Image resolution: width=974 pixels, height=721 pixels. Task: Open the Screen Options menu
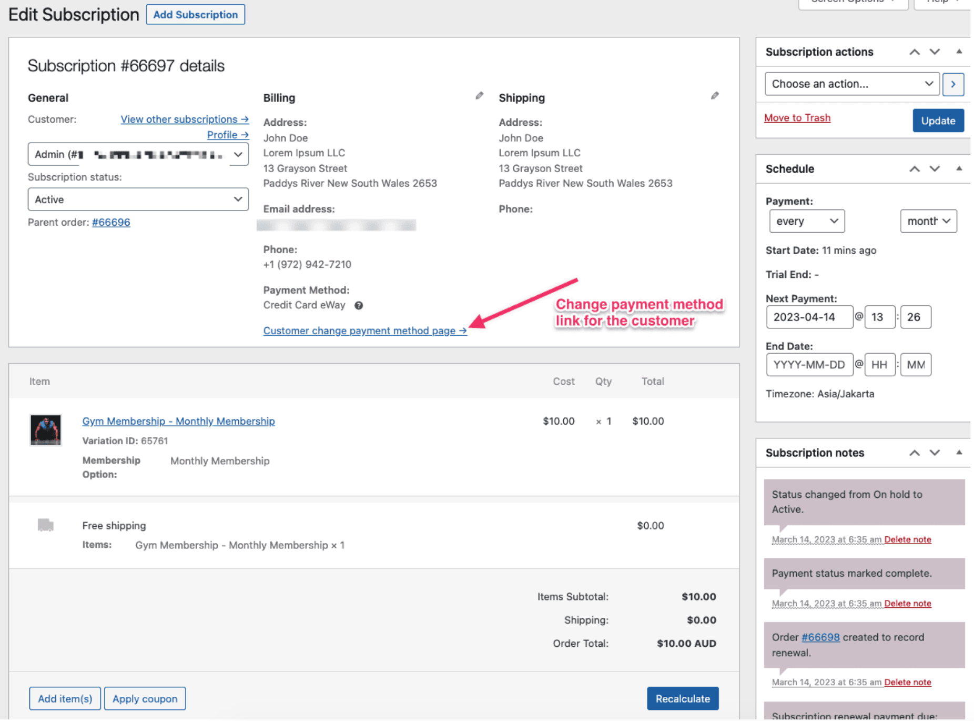[853, 3]
